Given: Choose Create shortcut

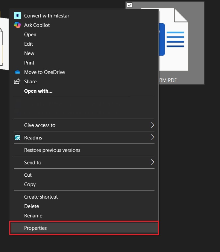Looking at the screenshot, I should [41, 197].
